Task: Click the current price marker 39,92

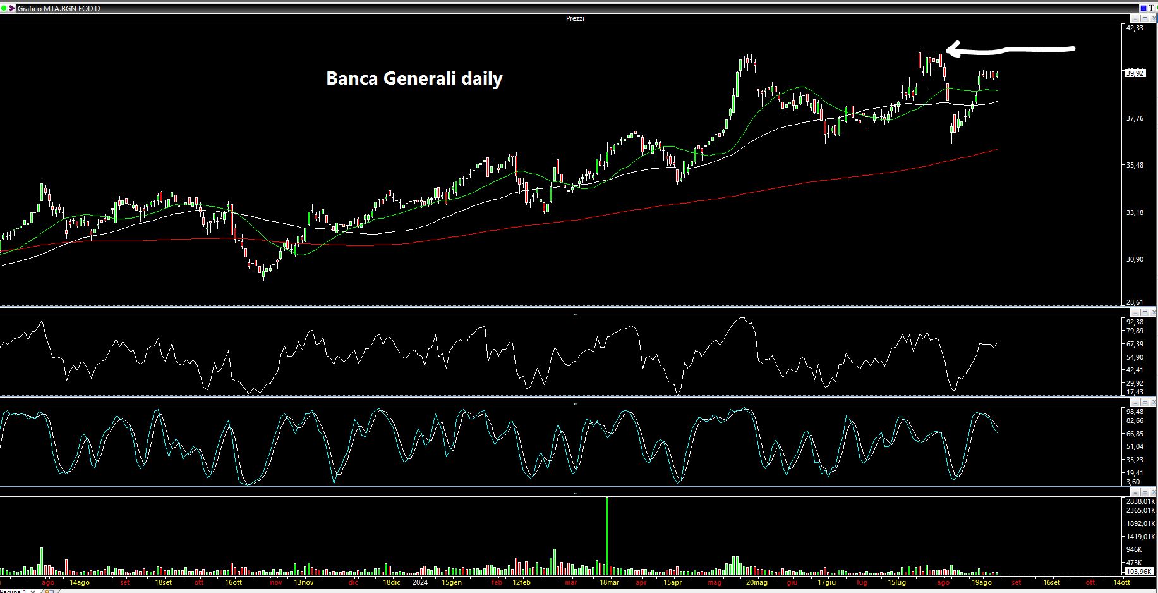Action: click(x=1135, y=73)
